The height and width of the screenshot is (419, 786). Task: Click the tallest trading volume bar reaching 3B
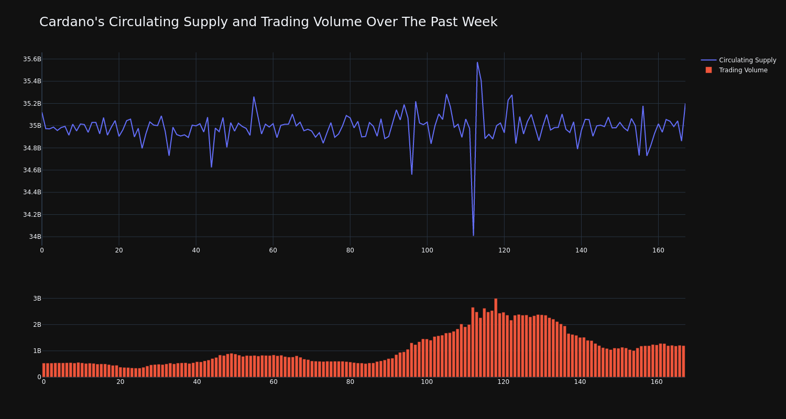(496, 338)
